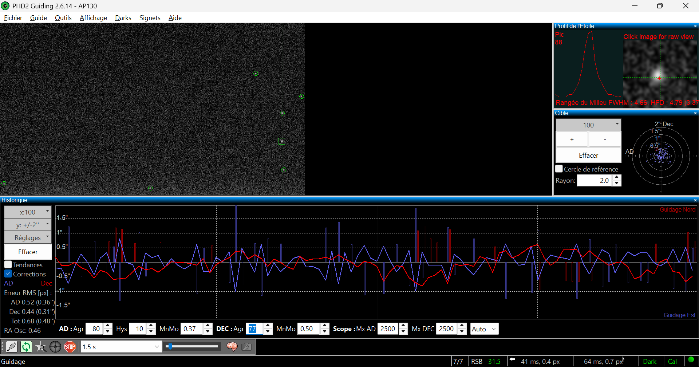This screenshot has height=370, width=699.
Task: Click the RA Osc: 0.46 readout
Action: (x=22, y=331)
